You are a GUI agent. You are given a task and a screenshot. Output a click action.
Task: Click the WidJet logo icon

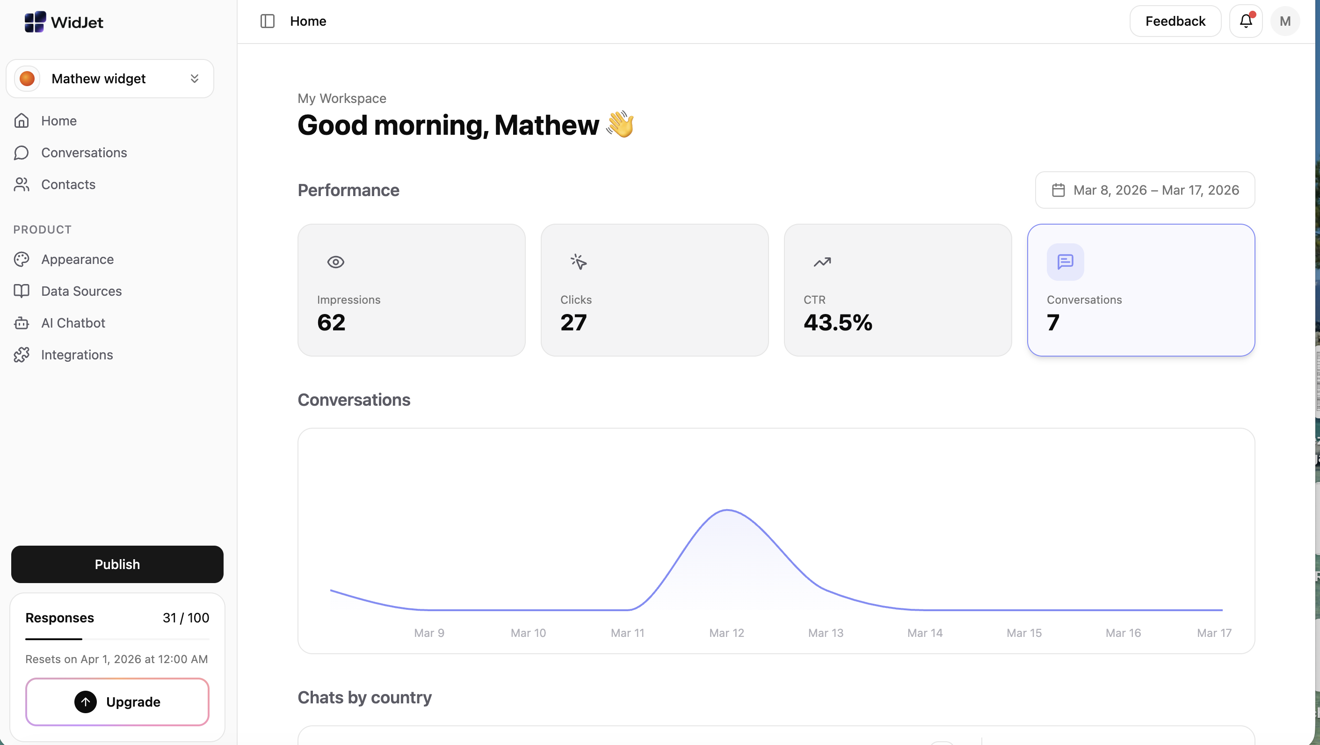tap(35, 22)
